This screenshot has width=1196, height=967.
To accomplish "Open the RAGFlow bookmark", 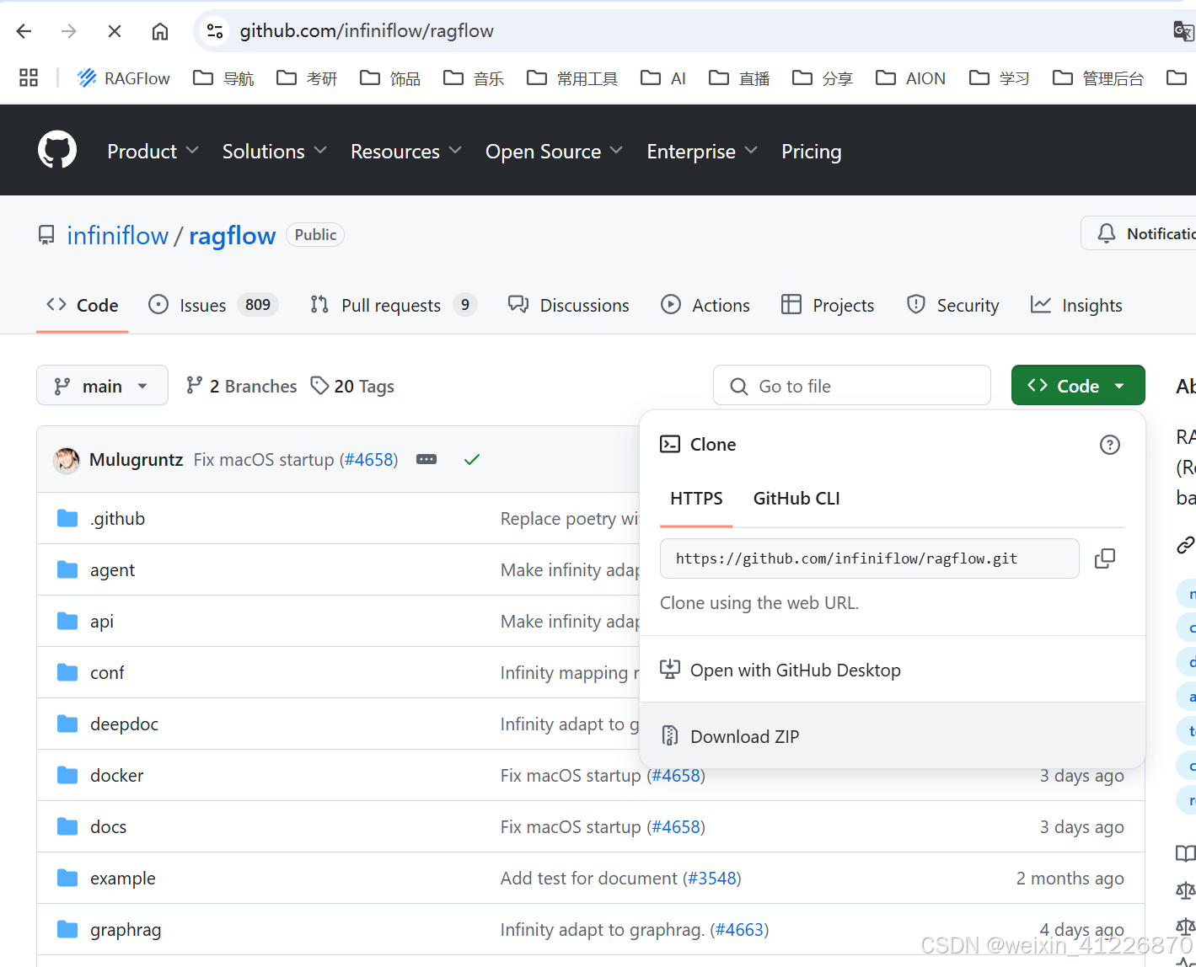I will pos(124,78).
